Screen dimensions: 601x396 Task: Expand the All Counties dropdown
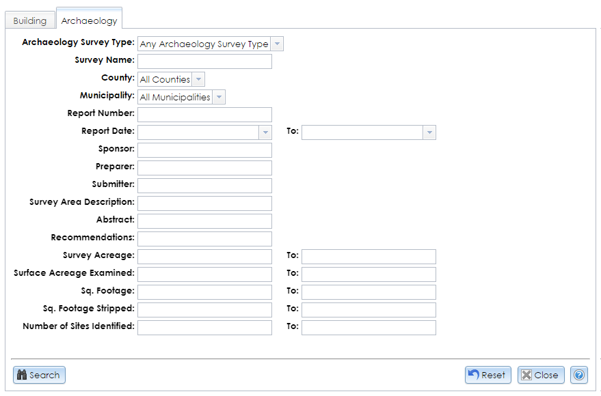(197, 79)
